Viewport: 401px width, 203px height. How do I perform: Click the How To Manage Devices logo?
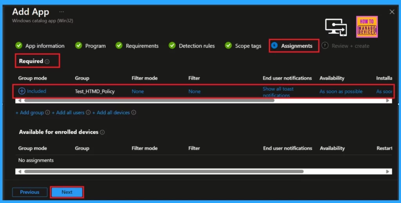point(367,27)
